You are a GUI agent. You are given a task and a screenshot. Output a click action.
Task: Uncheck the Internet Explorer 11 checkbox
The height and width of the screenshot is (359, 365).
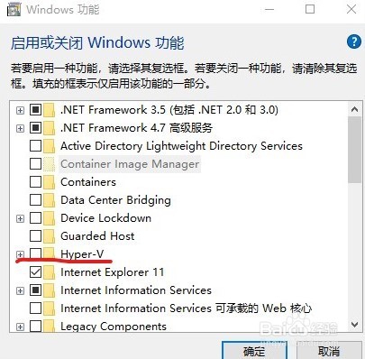pyautogui.click(x=36, y=272)
